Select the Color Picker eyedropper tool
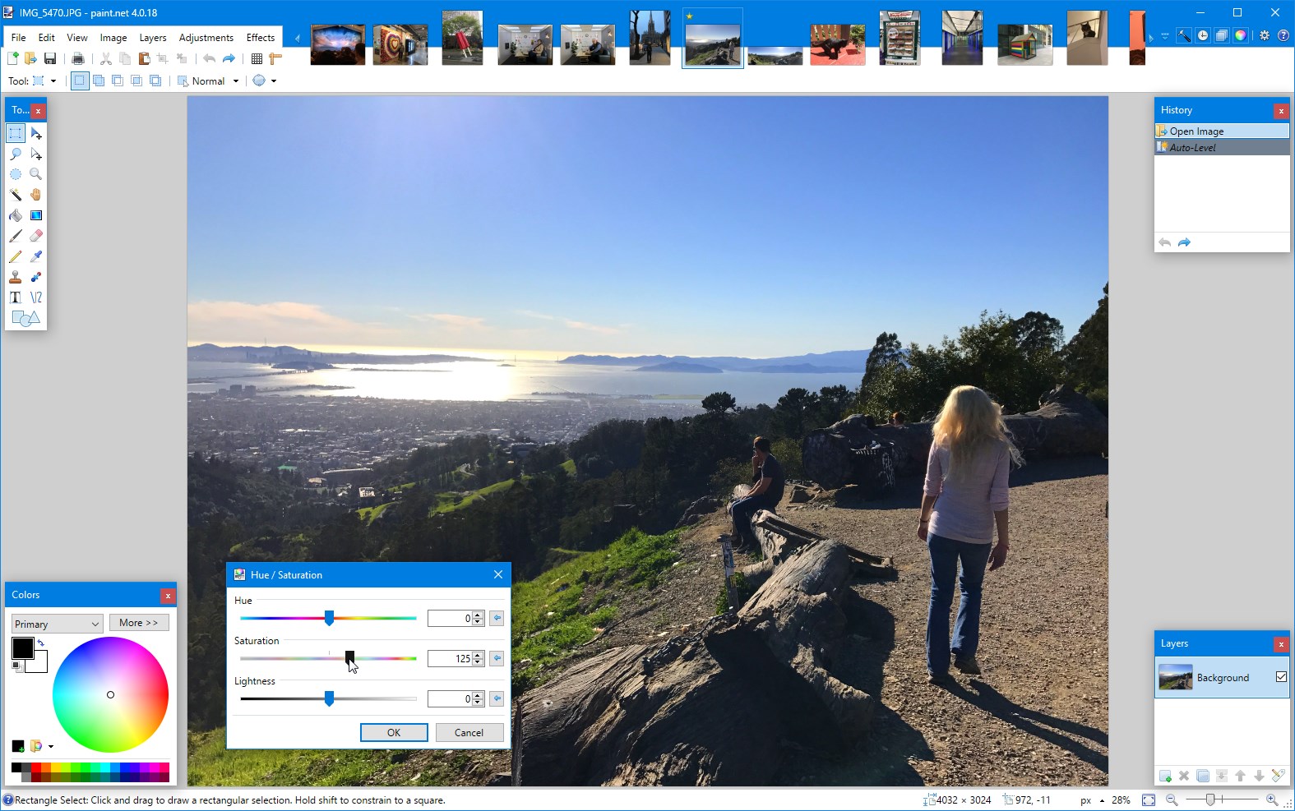1295x811 pixels. [35, 256]
